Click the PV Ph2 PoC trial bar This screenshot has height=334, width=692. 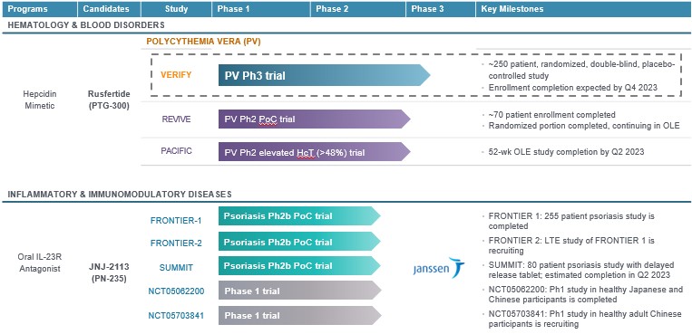pos(314,119)
